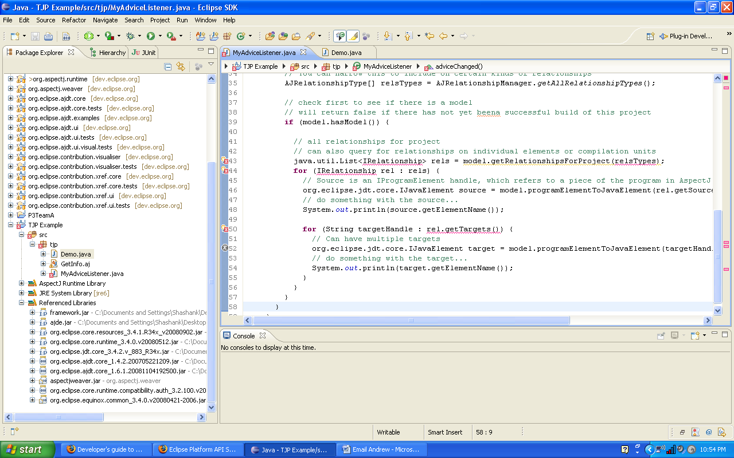Click the Problems fast view icon
Screen dimensions: 734x458
tap(696, 433)
